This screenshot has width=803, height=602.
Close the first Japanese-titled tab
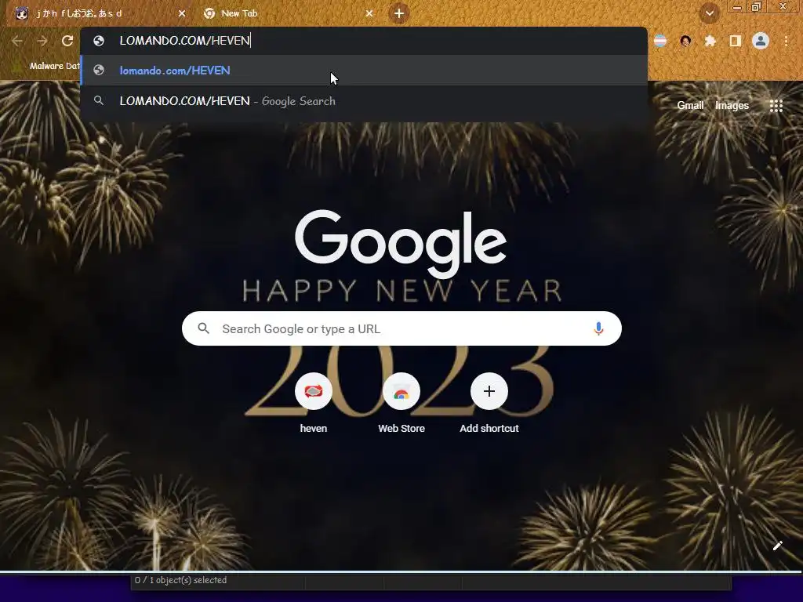click(182, 13)
